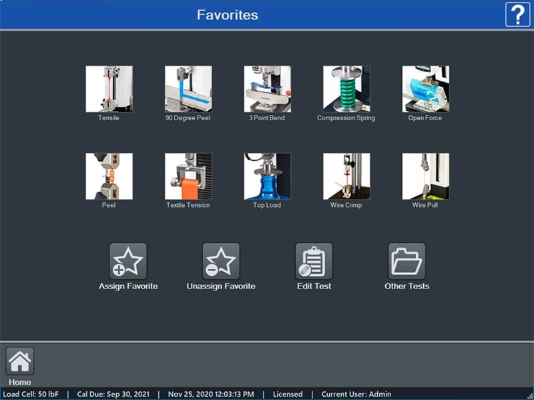Launch the 3 Point Bend test
The width and height of the screenshot is (534, 400).
pos(267,89)
